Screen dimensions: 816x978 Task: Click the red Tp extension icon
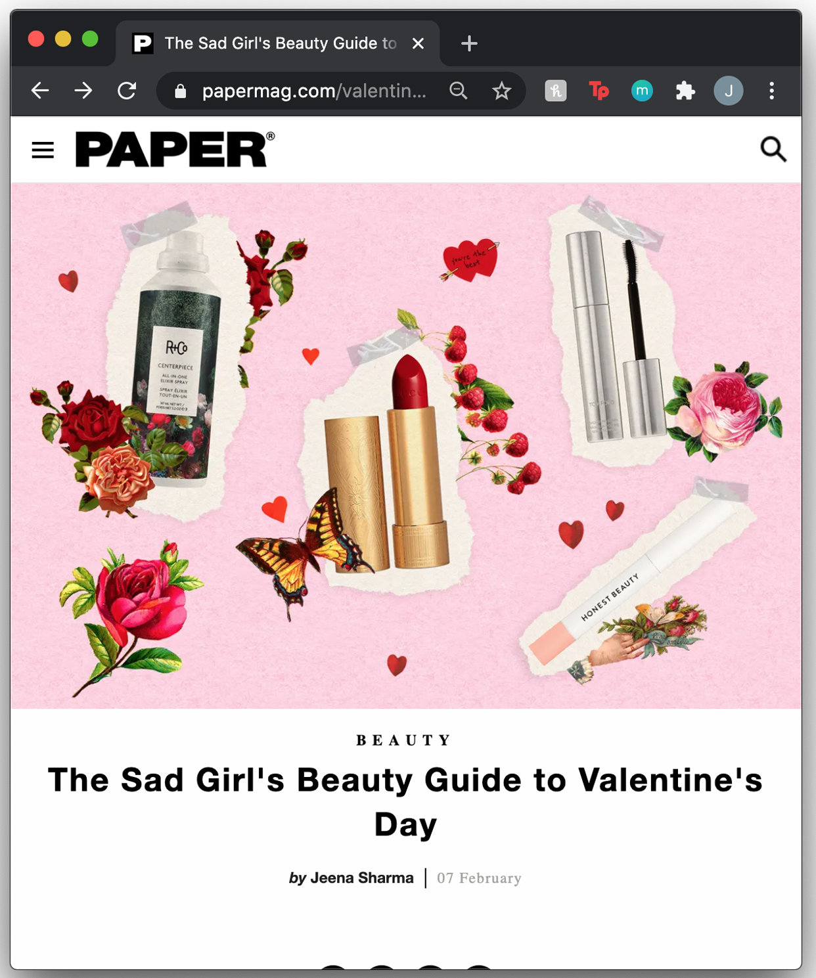[x=599, y=91]
